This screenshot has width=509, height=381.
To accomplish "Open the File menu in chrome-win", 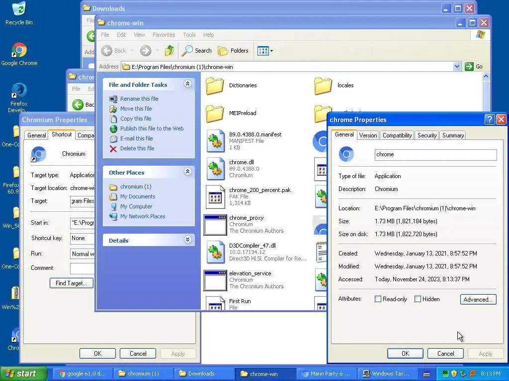I will (x=105, y=35).
